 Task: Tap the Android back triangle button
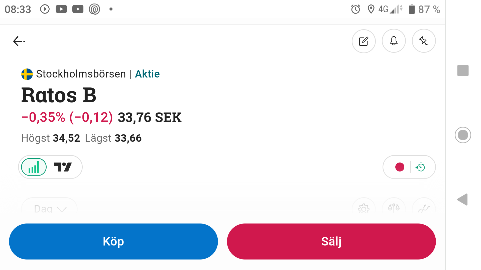pyautogui.click(x=462, y=199)
